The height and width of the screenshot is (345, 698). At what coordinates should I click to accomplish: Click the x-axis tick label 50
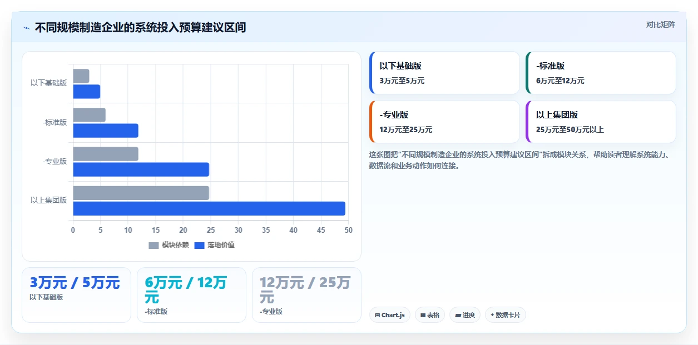(348, 230)
